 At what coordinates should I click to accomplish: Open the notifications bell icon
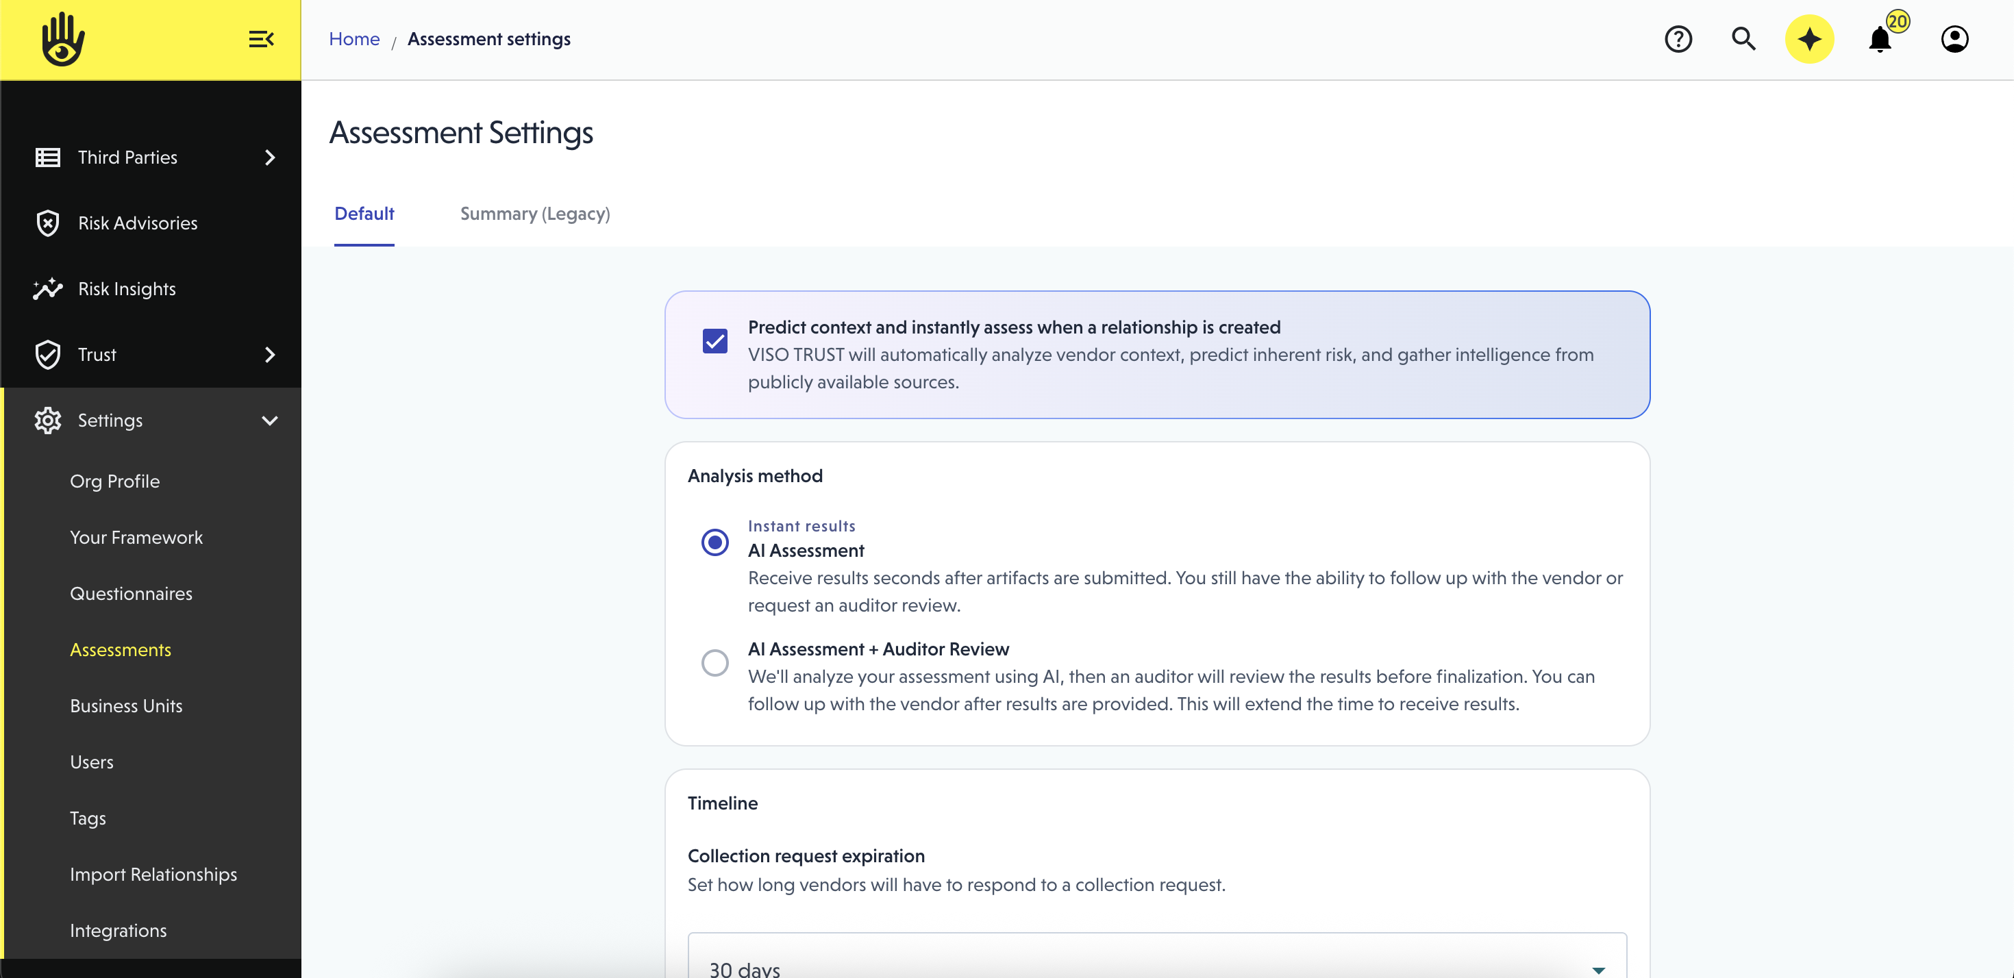1880,39
